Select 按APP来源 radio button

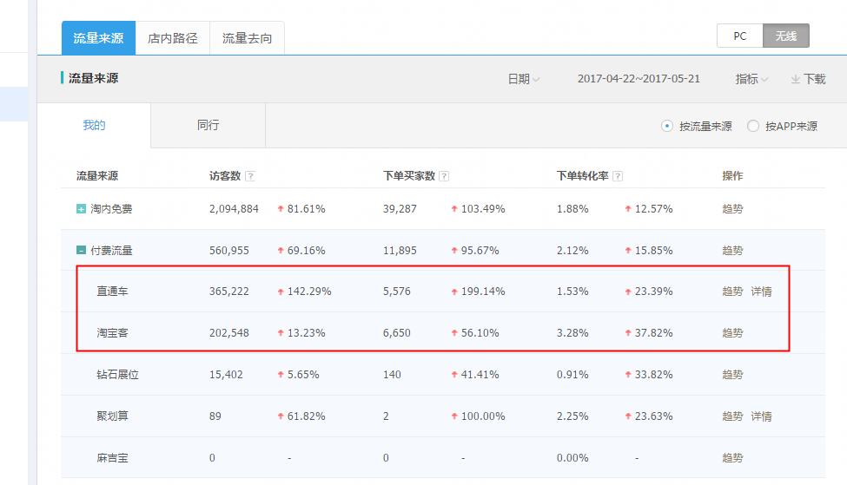[753, 126]
